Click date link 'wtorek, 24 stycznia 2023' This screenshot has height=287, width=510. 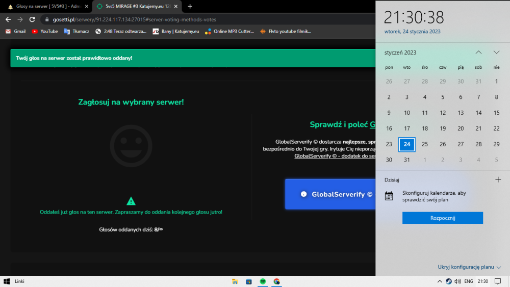pyautogui.click(x=413, y=32)
